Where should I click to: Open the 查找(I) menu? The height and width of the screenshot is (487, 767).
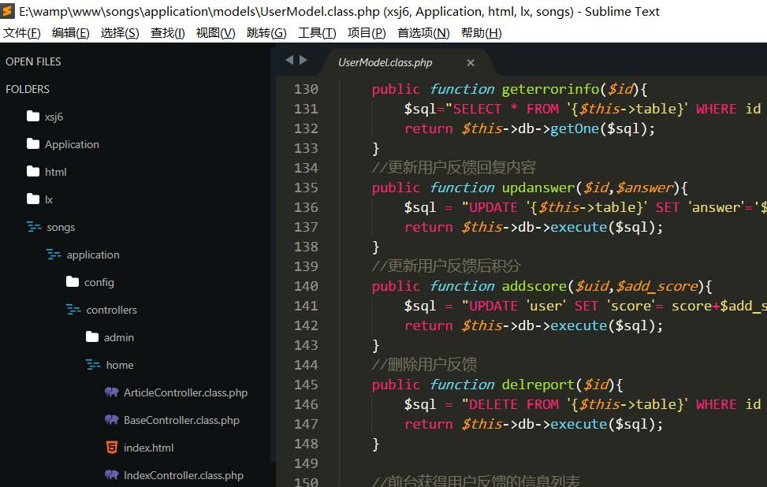[167, 33]
